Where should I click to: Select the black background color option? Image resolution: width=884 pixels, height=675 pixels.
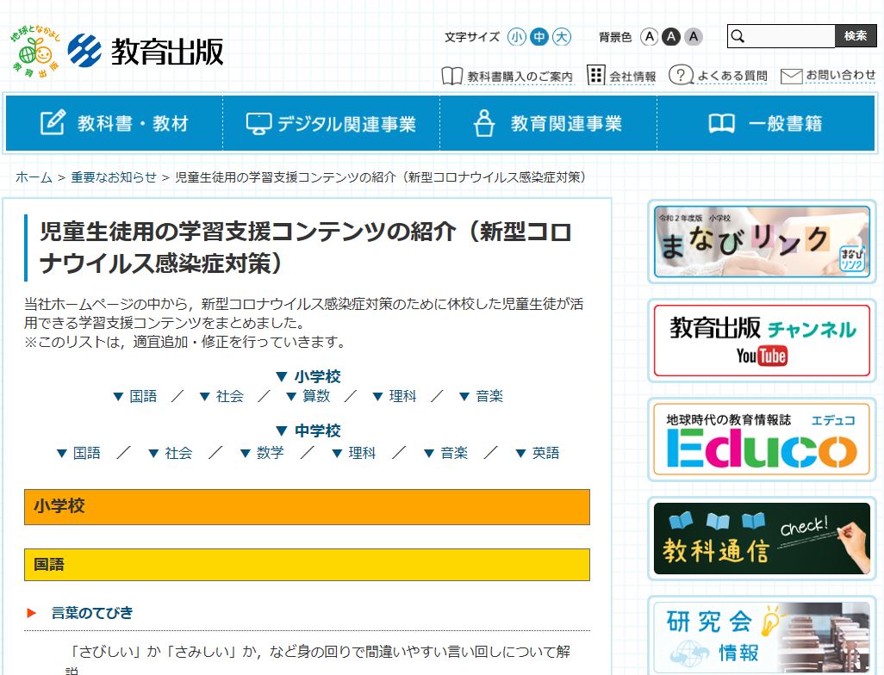[x=671, y=36]
